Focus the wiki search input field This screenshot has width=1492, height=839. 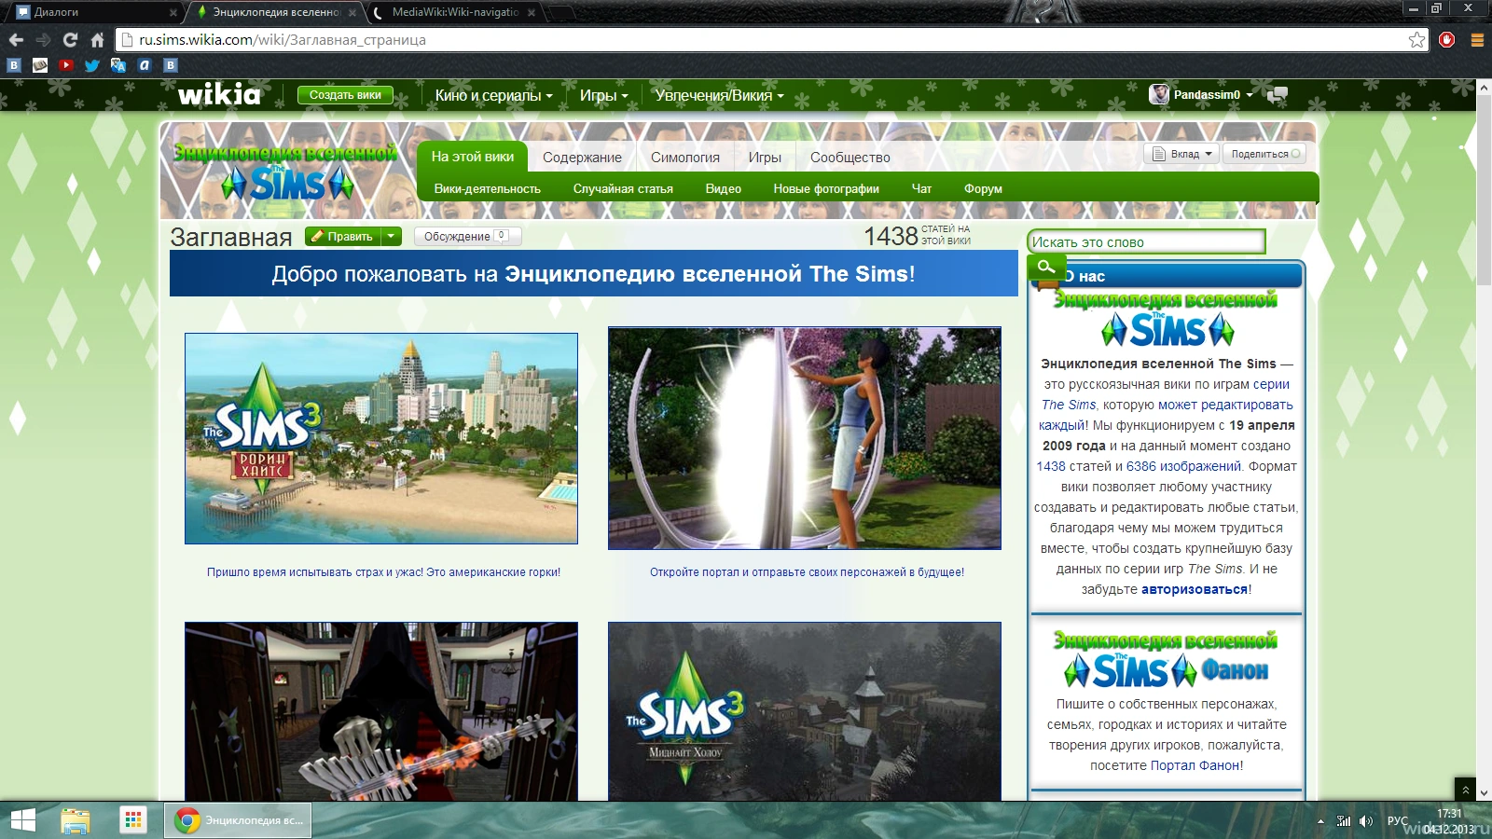point(1146,242)
